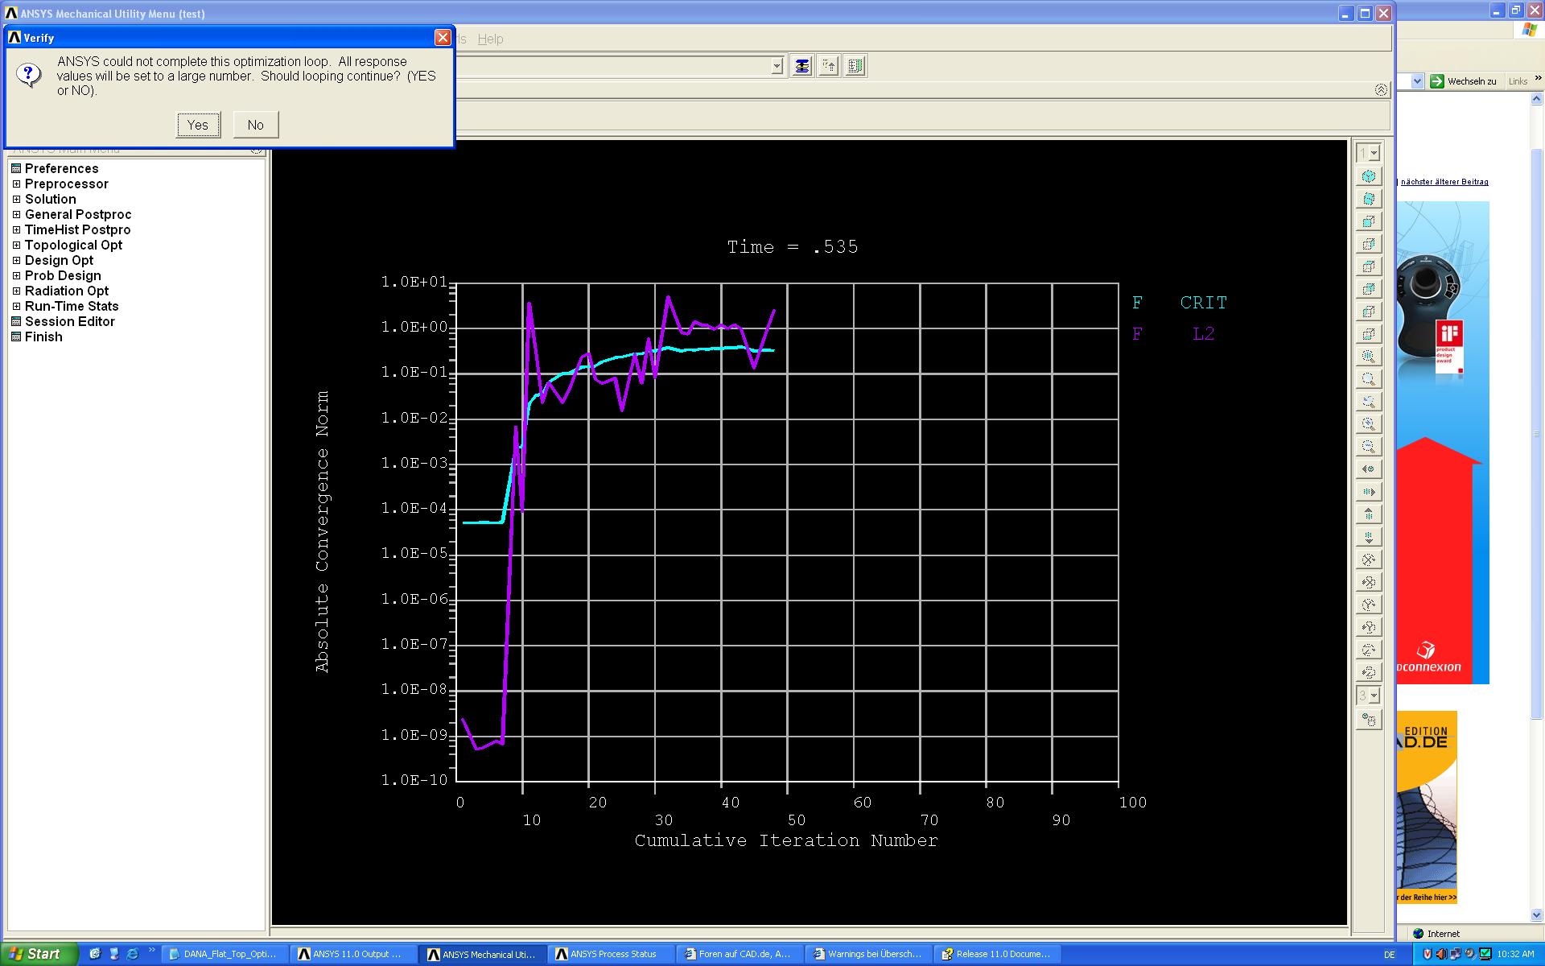Expand the Prob Design tree node

pos(16,276)
